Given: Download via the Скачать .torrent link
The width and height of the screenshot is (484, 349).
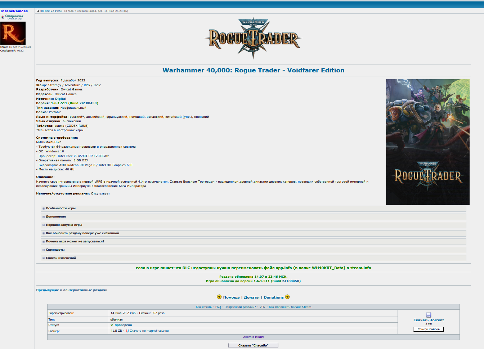Looking at the screenshot, I should (x=429, y=320).
